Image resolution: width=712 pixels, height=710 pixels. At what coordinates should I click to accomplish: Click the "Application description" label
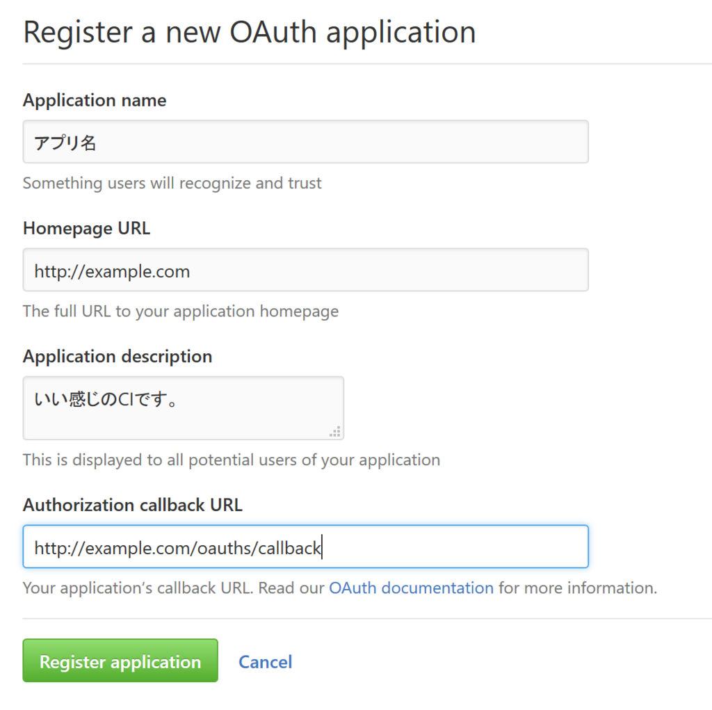pyautogui.click(x=118, y=356)
